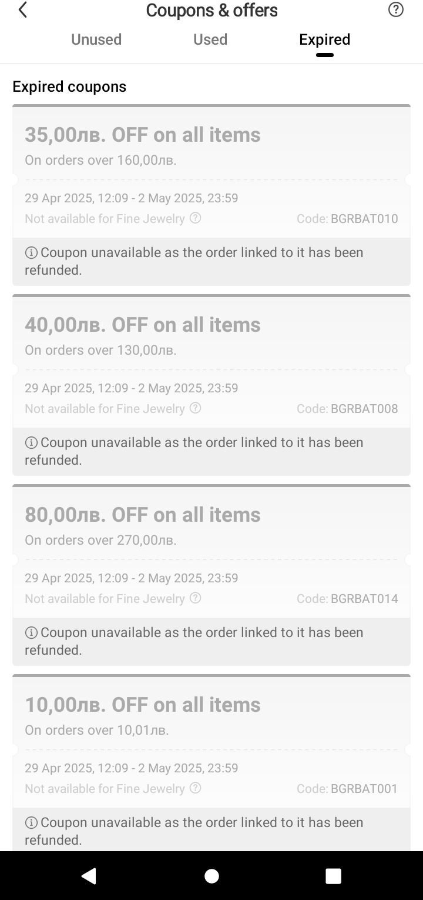
Task: Open the 80,00лв. OFF coupon card
Action: click(x=142, y=515)
